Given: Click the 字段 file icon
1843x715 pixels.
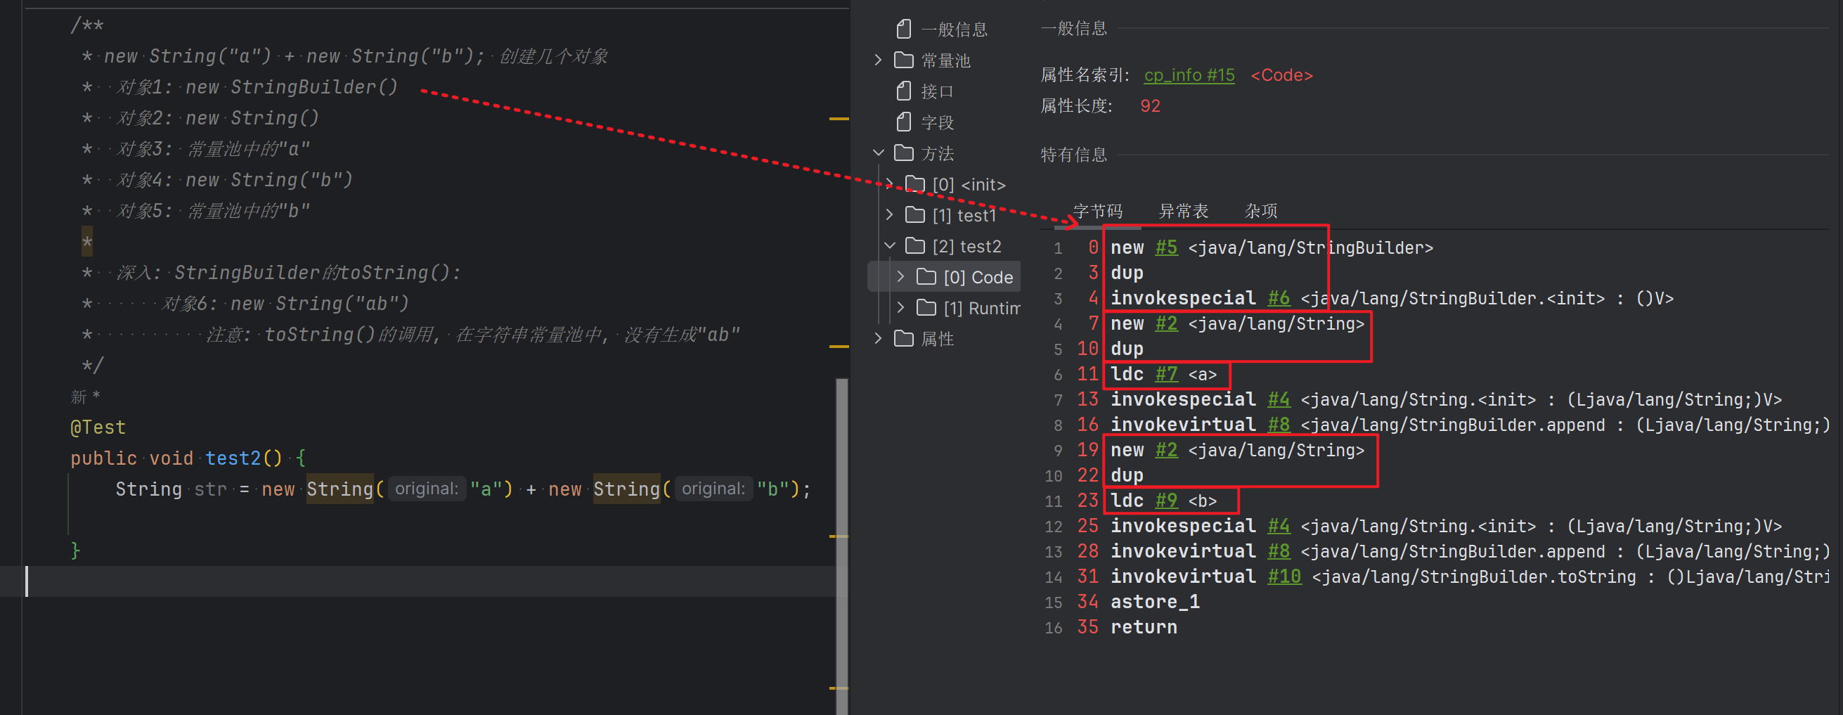Looking at the screenshot, I should click(x=904, y=122).
